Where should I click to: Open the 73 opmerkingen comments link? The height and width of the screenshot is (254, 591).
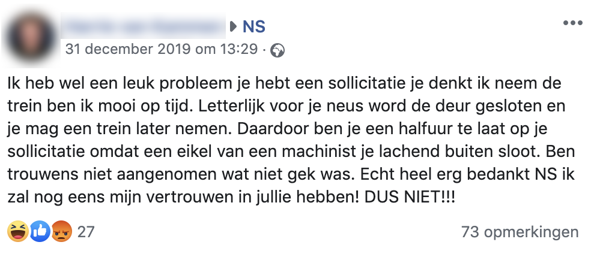click(520, 232)
